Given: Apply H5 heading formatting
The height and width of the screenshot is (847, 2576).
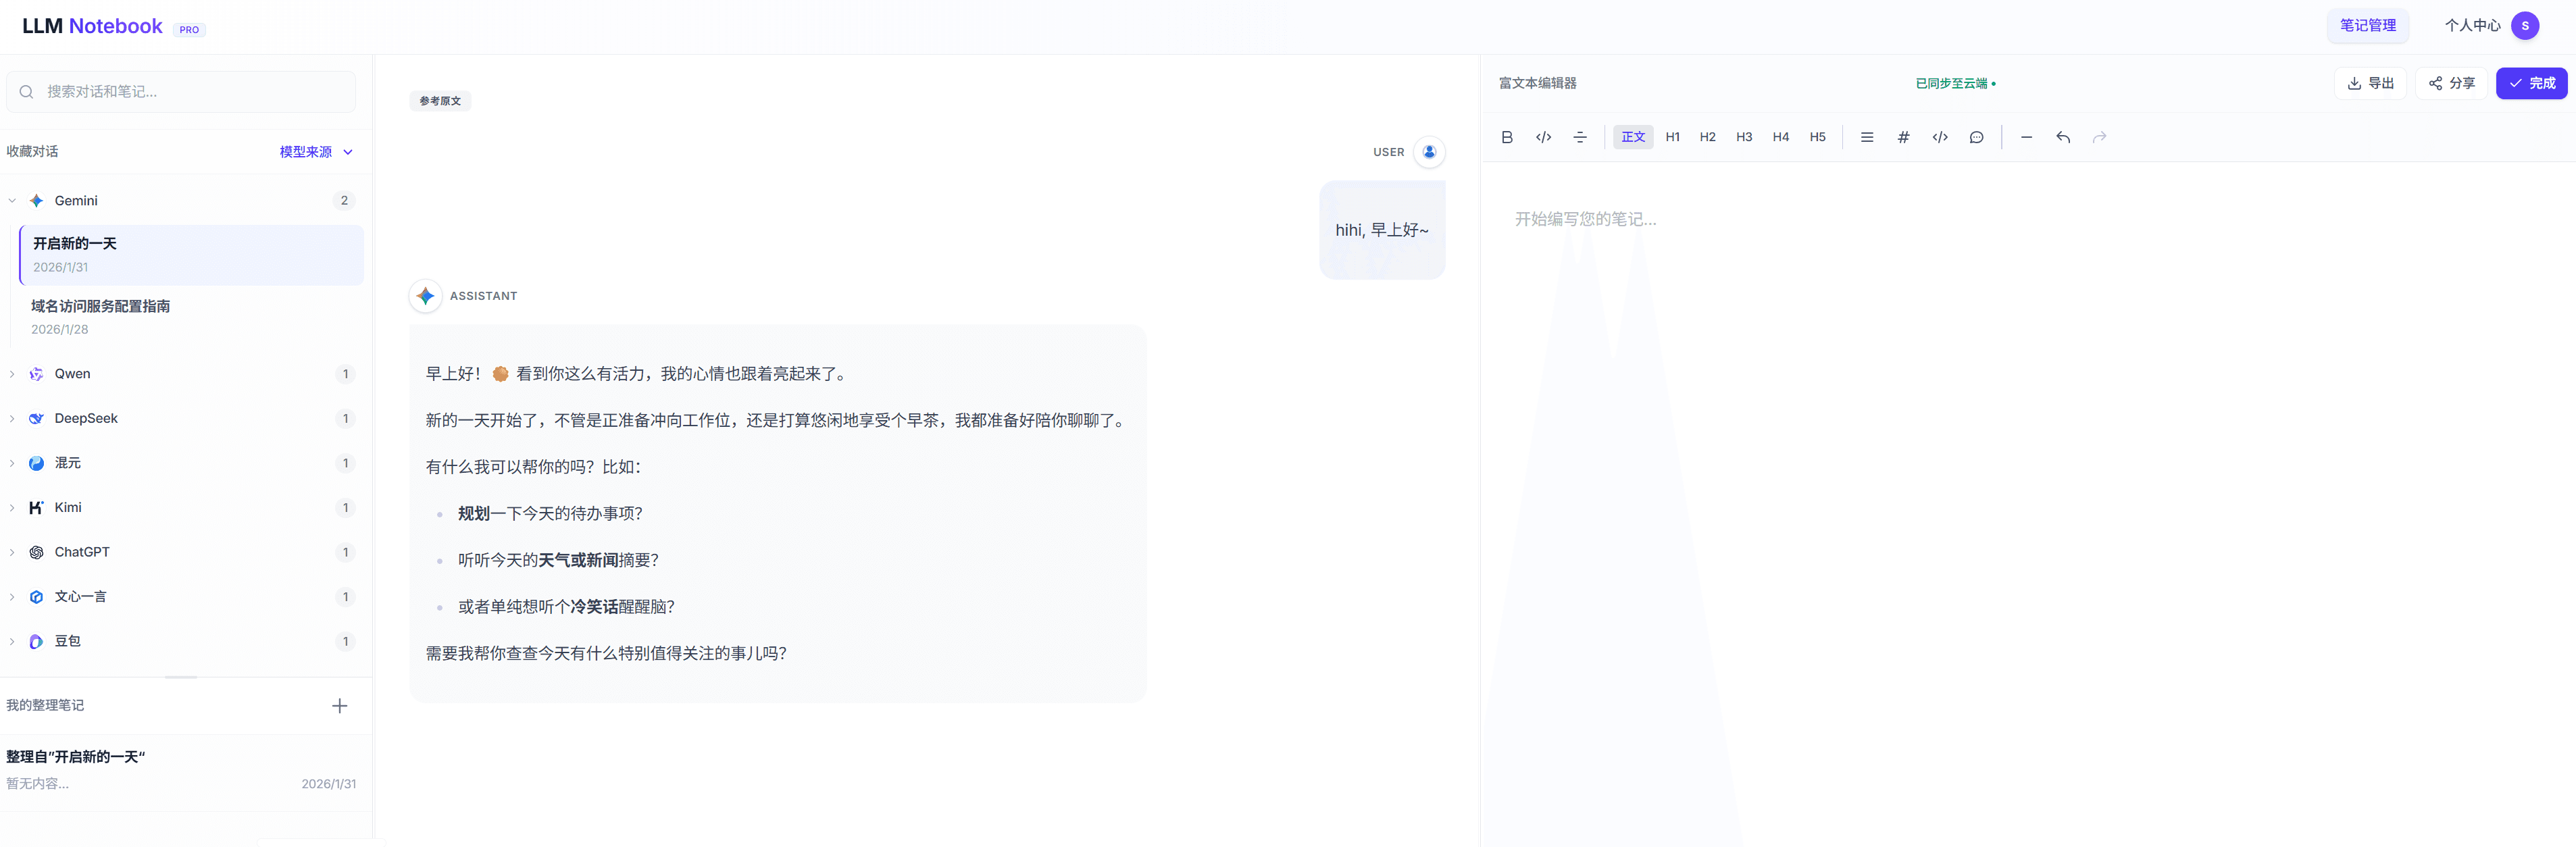Looking at the screenshot, I should click(x=1818, y=137).
